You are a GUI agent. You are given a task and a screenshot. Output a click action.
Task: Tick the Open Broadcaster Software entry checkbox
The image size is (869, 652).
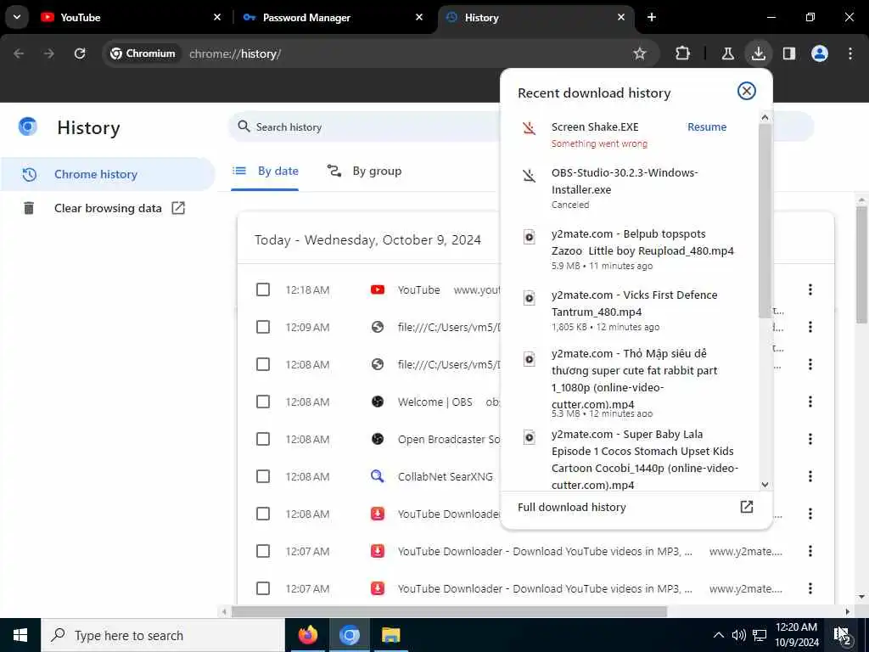[263, 439]
